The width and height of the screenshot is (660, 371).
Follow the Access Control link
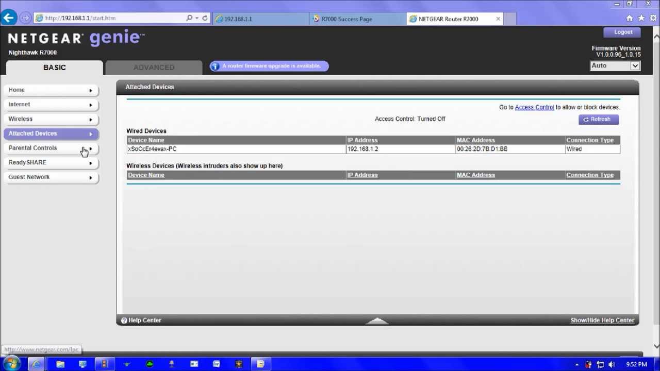pos(534,107)
